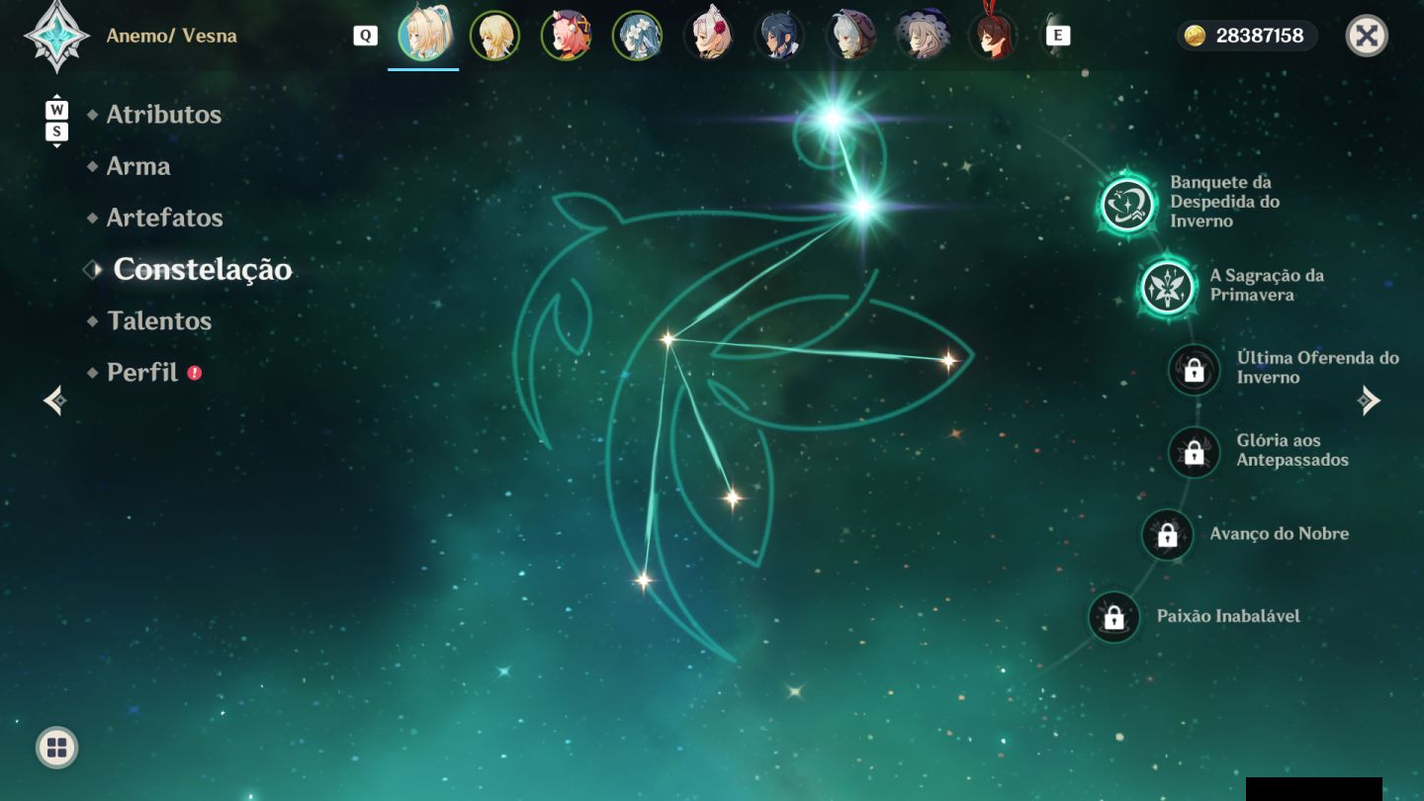Click the Mora balance 28387158

click(x=1260, y=36)
